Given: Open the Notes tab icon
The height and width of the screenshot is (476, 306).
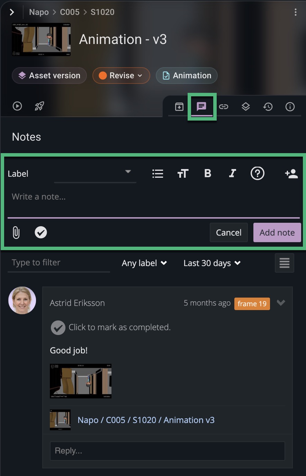Looking at the screenshot, I should click(x=202, y=107).
